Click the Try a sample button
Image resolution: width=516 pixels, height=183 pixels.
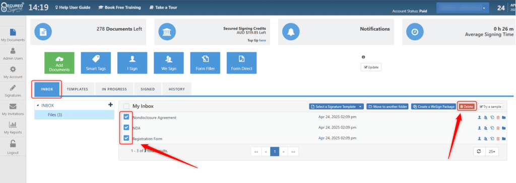coord(490,107)
